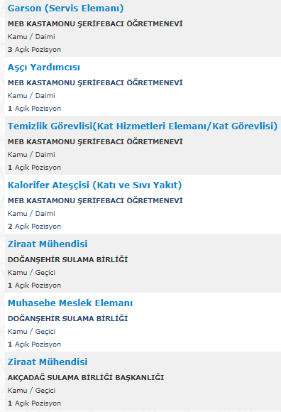
Task: Click Kamu / Geçici under Akçadağ Ziraat Mühendisi
Action: pyautogui.click(x=31, y=391)
